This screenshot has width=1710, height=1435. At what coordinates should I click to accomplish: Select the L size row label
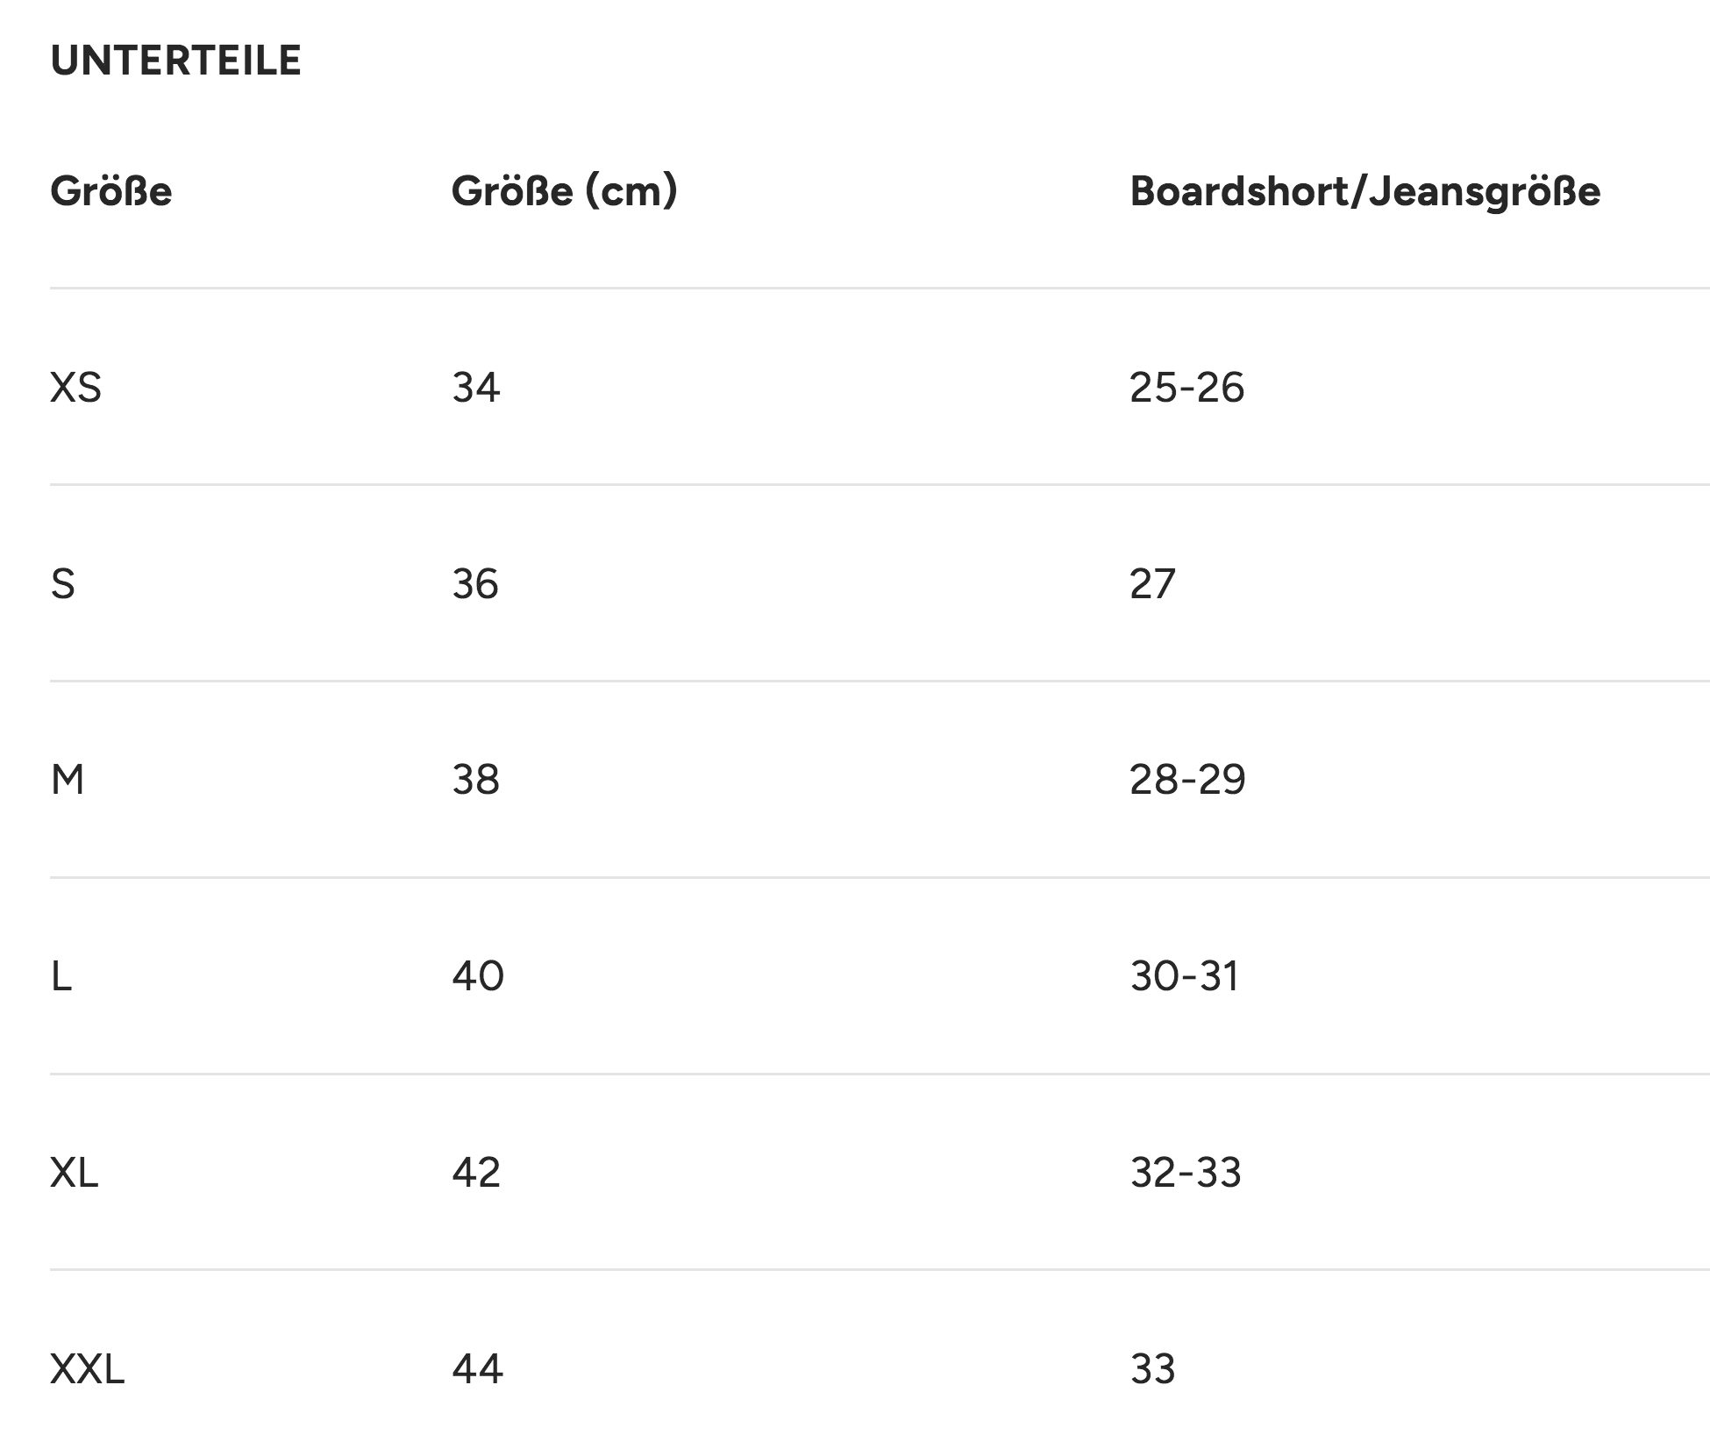coord(61,975)
